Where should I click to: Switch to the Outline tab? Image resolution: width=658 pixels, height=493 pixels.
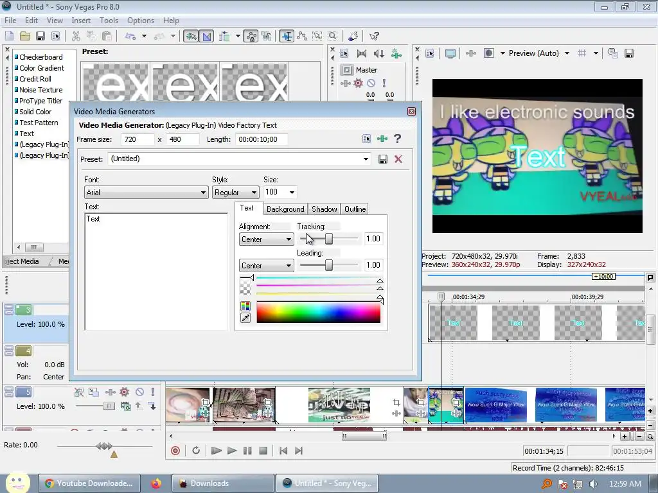click(x=355, y=209)
